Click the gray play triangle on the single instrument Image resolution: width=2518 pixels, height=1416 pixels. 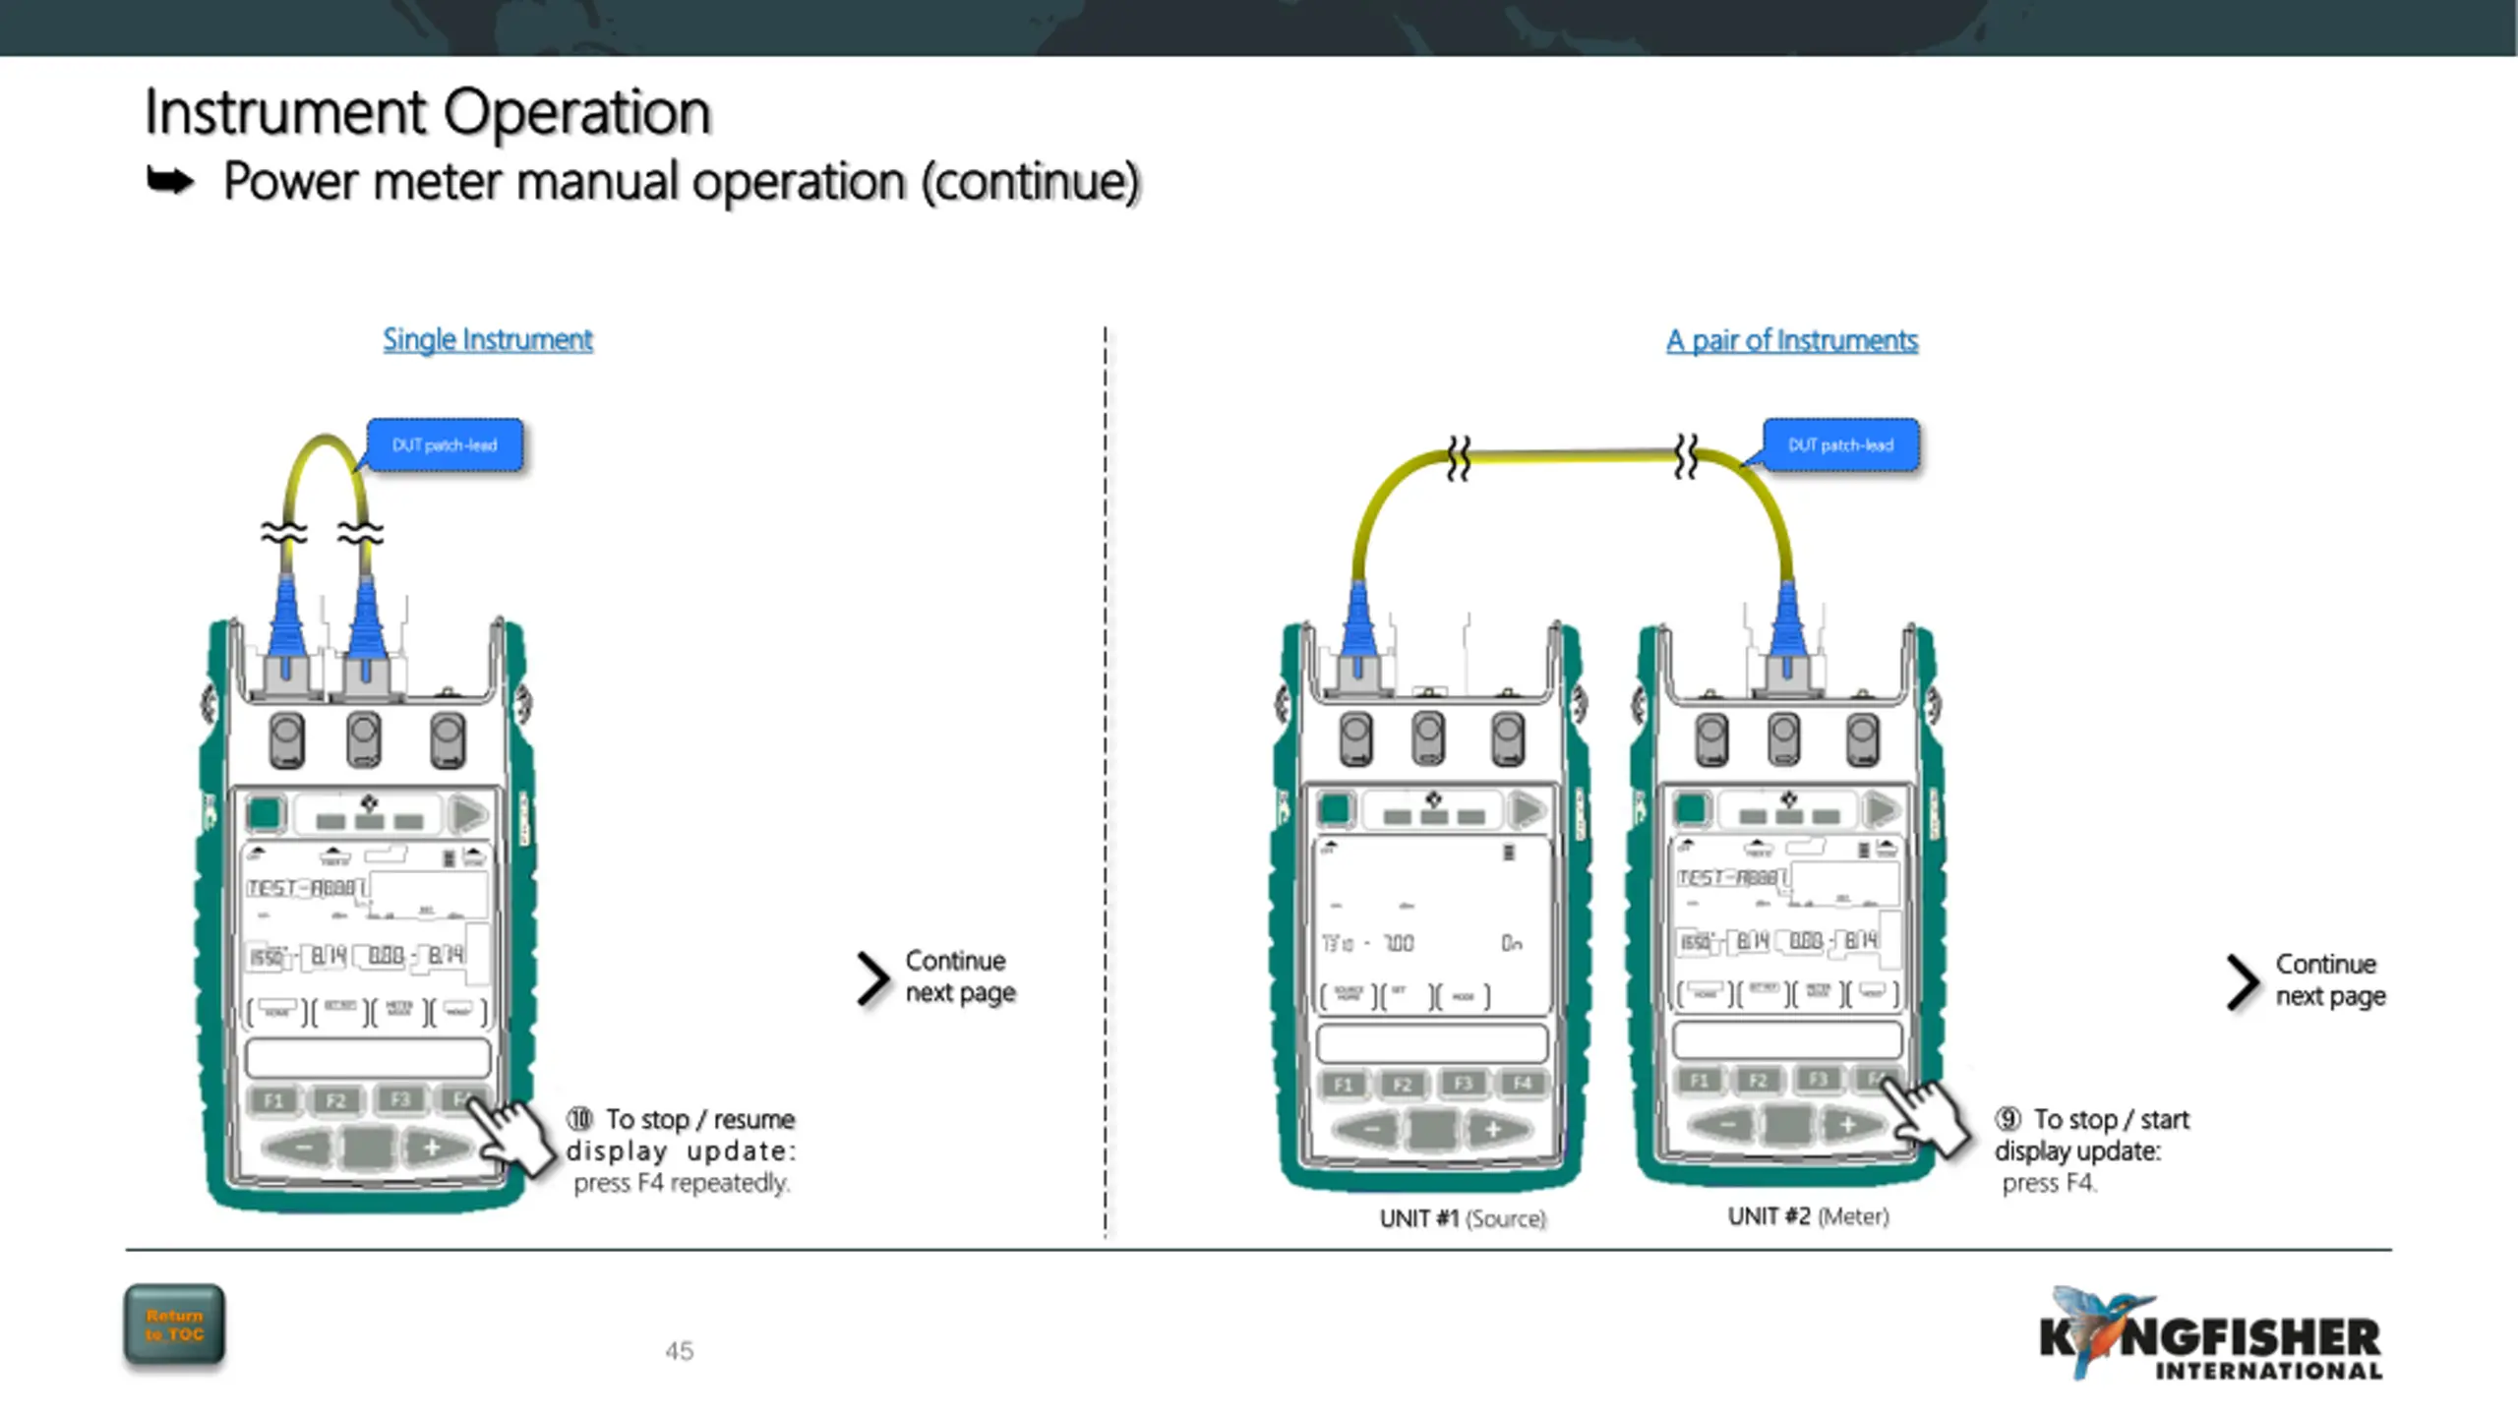(x=468, y=814)
